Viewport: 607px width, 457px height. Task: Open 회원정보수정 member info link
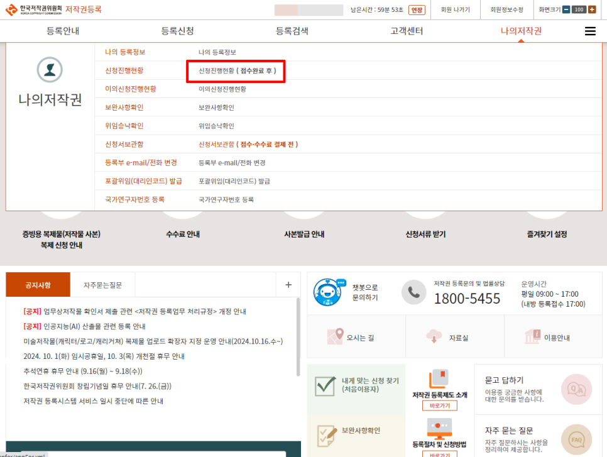click(506, 9)
